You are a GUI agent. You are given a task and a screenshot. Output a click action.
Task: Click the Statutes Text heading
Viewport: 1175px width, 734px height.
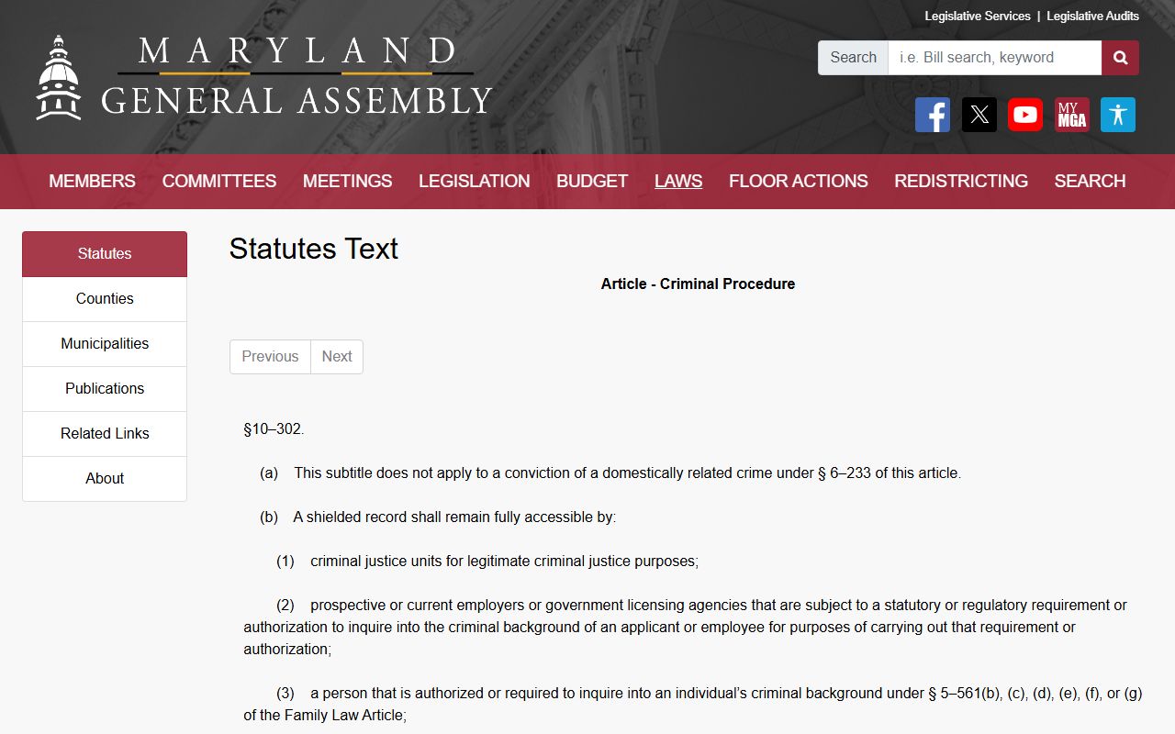coord(314,249)
